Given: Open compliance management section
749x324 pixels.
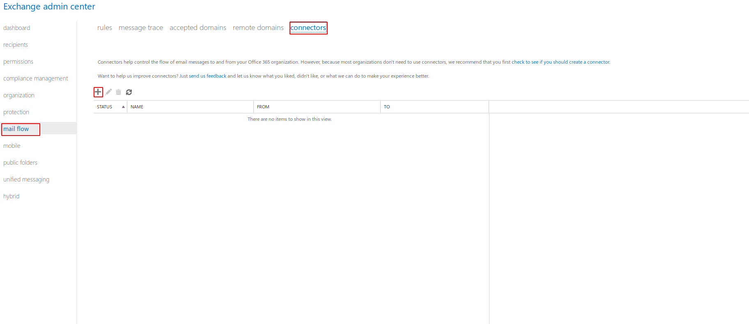Looking at the screenshot, I should (36, 78).
